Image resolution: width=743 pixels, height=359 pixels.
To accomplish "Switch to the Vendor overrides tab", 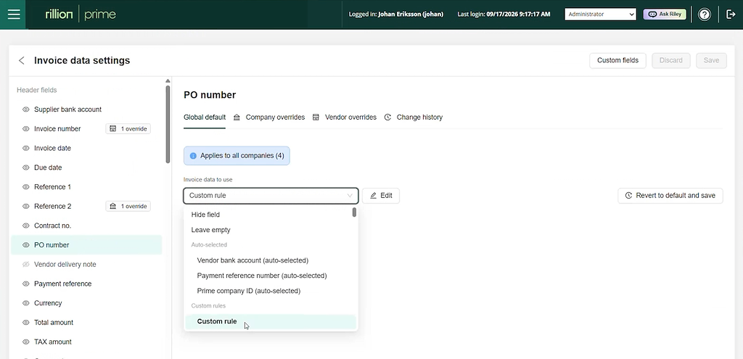I will [x=345, y=117].
